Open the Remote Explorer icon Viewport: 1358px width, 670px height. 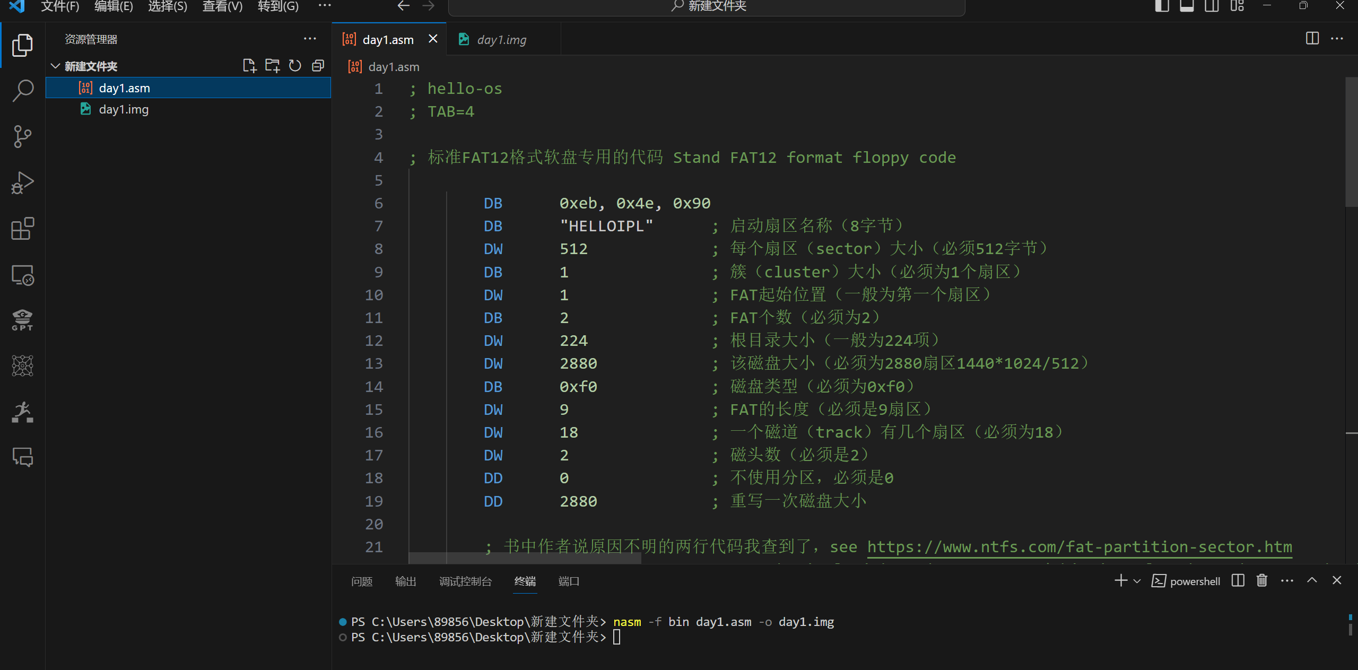[x=22, y=275]
